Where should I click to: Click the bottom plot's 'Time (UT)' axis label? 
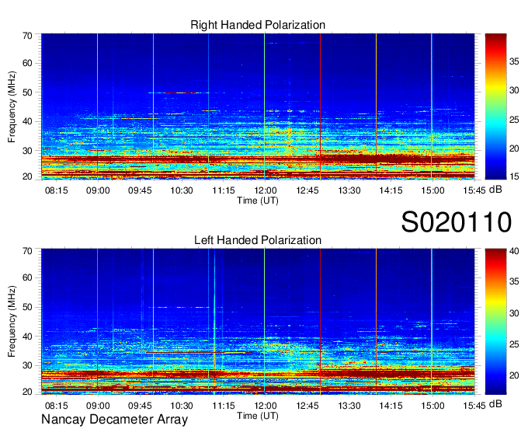258,416
